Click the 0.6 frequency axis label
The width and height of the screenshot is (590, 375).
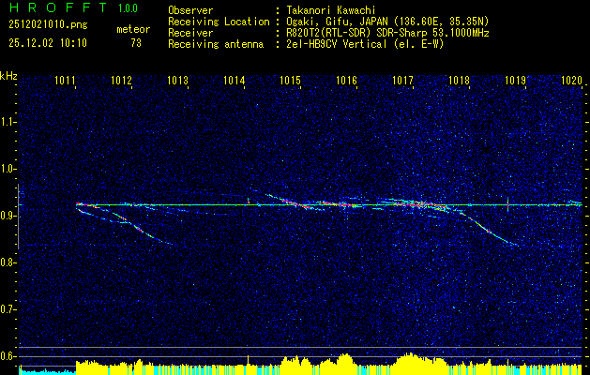[x=8, y=356]
